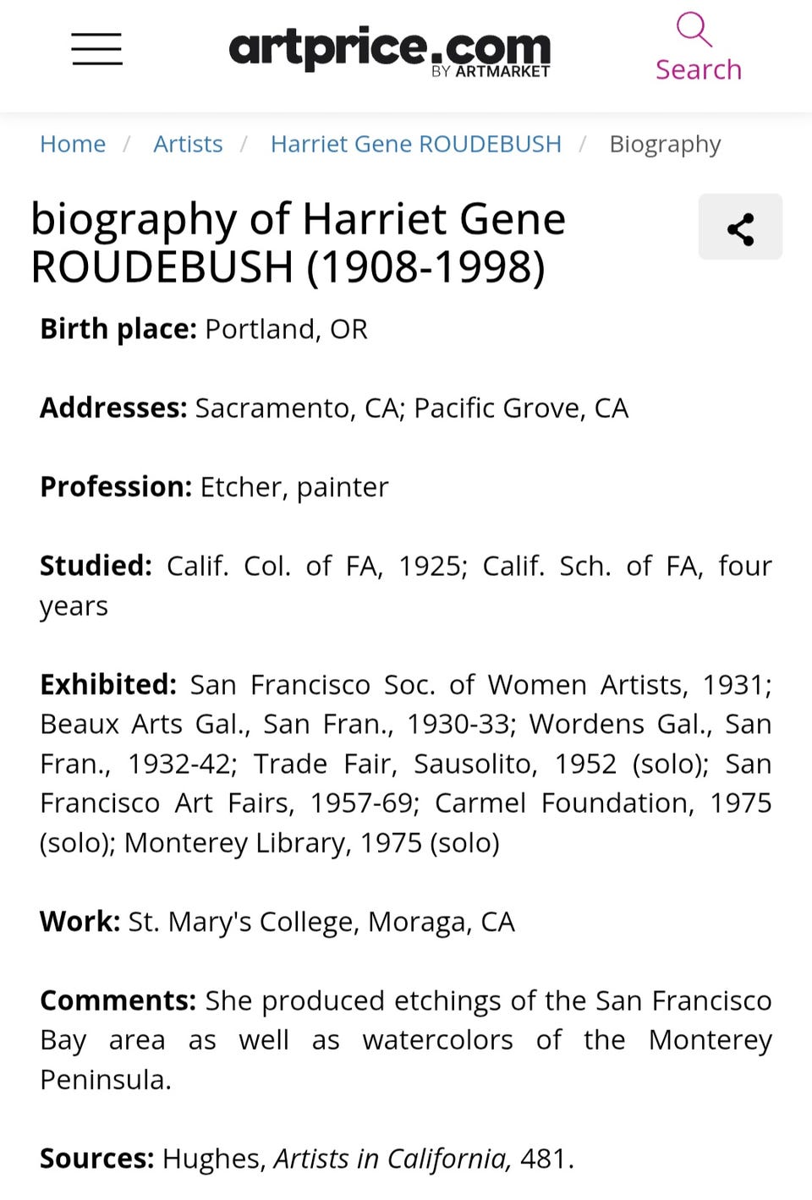Click the Comments paragraph label

pos(118,1000)
